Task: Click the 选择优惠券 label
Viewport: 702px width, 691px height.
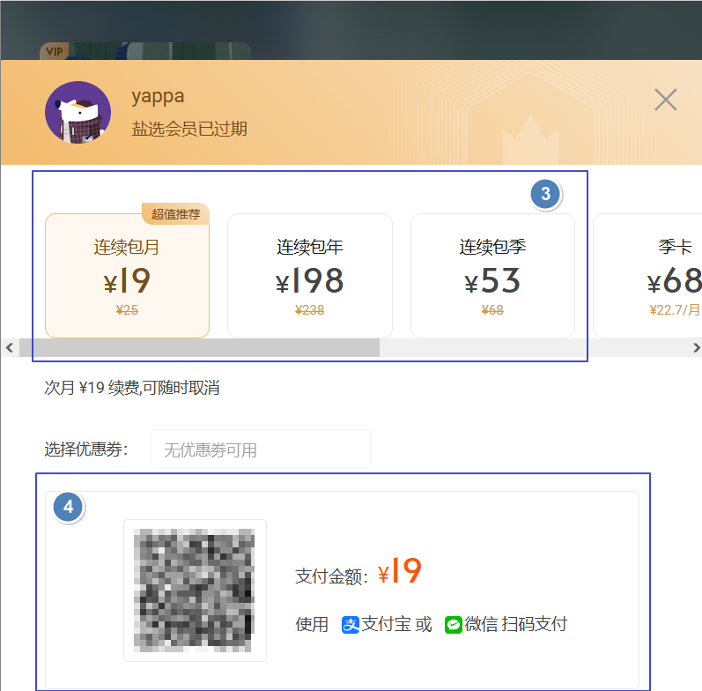Action: tap(86, 449)
